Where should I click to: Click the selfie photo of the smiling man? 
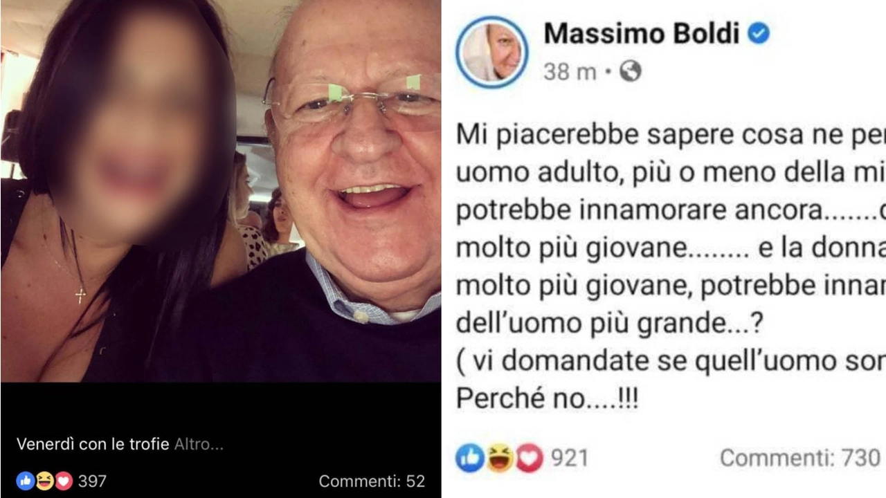tap(221, 191)
